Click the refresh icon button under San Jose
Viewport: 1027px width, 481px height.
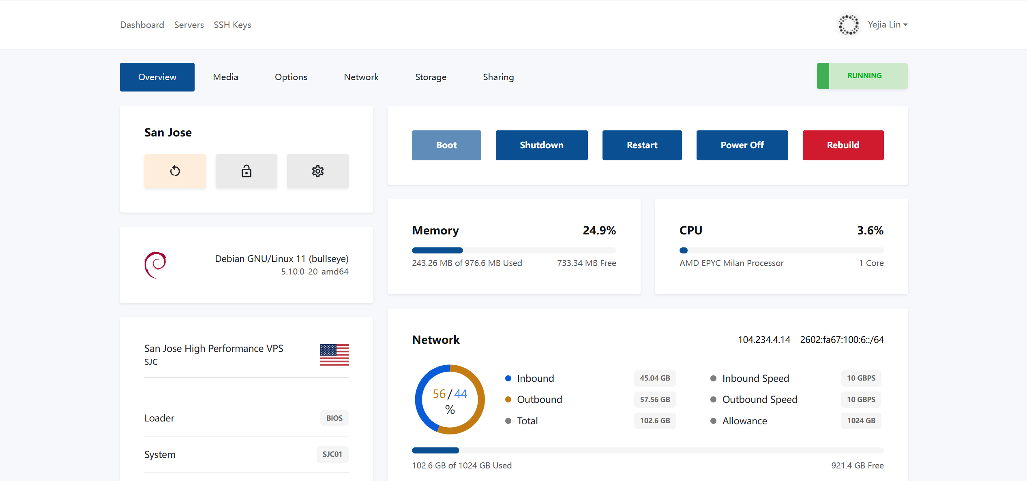coord(175,171)
